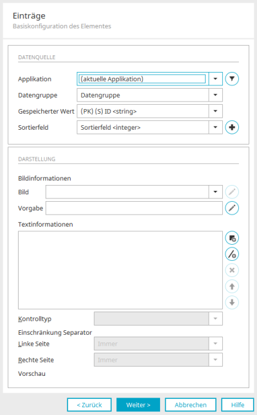Viewport: 257px width, 415px height.
Task: Click the move down arrow icon
Action: pos(232,303)
